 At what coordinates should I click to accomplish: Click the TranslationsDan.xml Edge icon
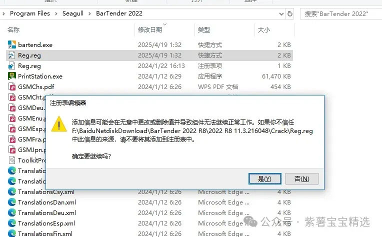(12, 202)
